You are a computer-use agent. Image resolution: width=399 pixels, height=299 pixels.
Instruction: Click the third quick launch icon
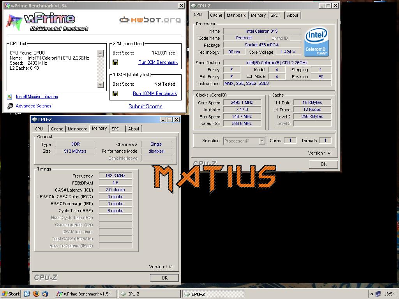45,294
